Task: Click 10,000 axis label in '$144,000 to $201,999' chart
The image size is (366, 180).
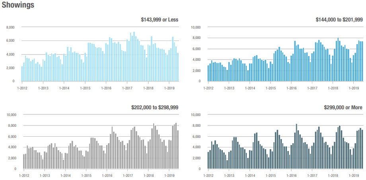Action: pos(196,27)
